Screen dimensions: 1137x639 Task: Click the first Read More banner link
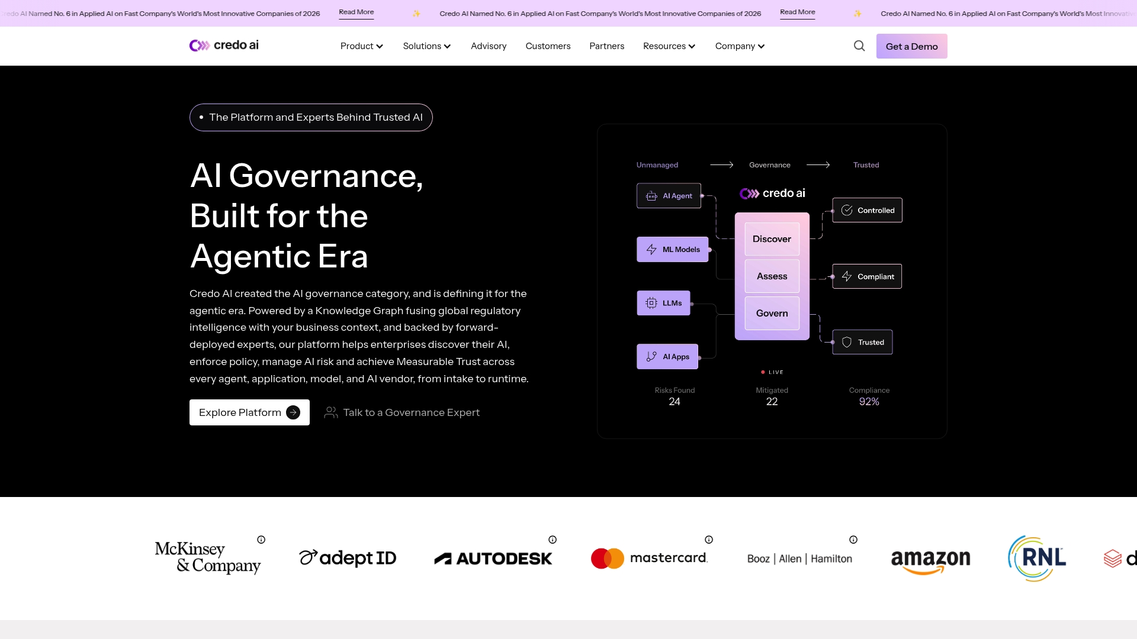(x=356, y=12)
